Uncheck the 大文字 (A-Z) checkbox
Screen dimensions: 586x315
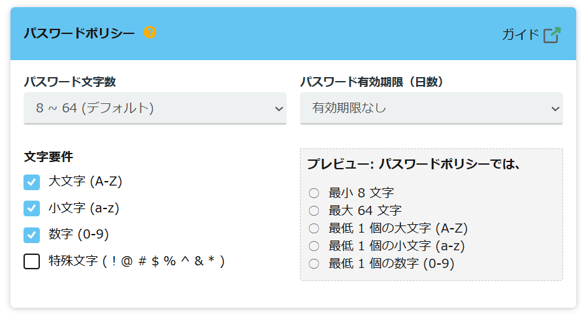pos(32,182)
